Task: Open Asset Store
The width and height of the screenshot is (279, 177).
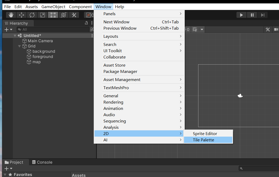Action: [x=139, y=65]
